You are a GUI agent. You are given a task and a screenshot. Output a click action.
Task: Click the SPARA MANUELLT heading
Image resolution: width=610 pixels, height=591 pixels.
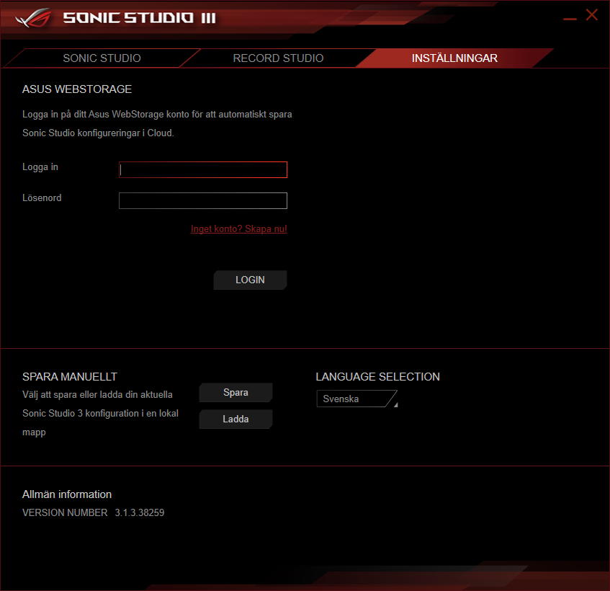[70, 377]
